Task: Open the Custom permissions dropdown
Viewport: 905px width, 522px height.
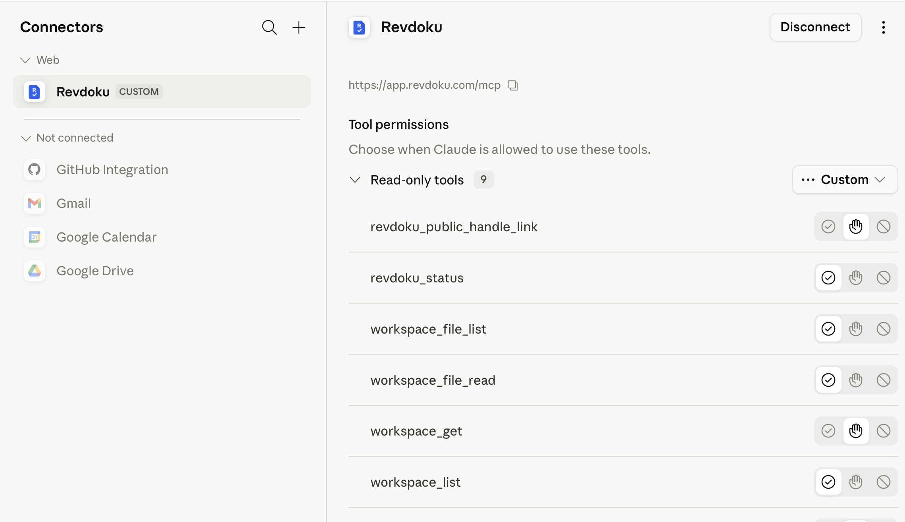Action: (845, 180)
